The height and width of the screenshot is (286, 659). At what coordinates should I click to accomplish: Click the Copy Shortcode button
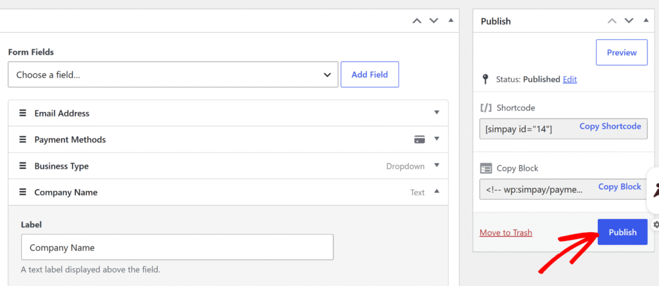click(610, 126)
